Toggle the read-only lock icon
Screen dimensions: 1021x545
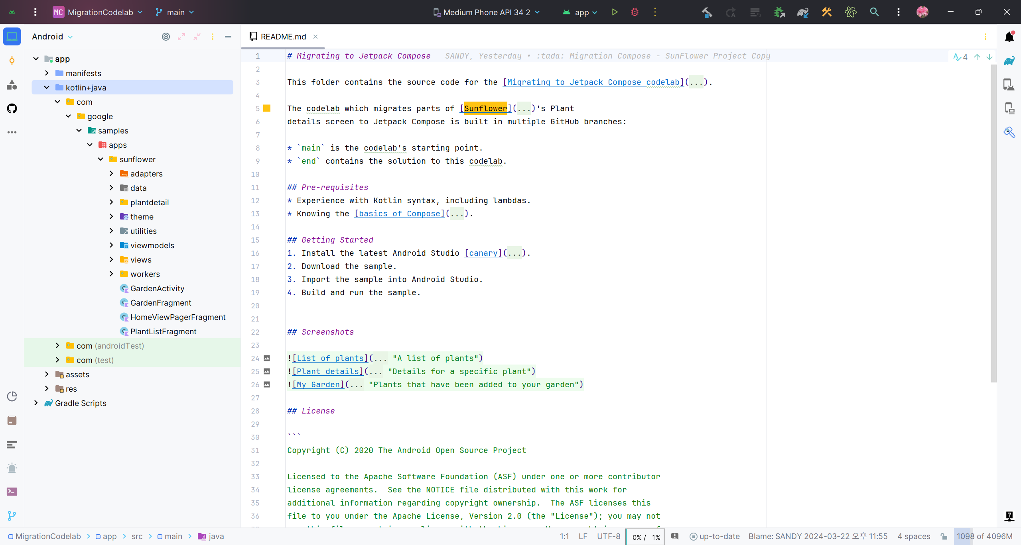[x=944, y=536]
